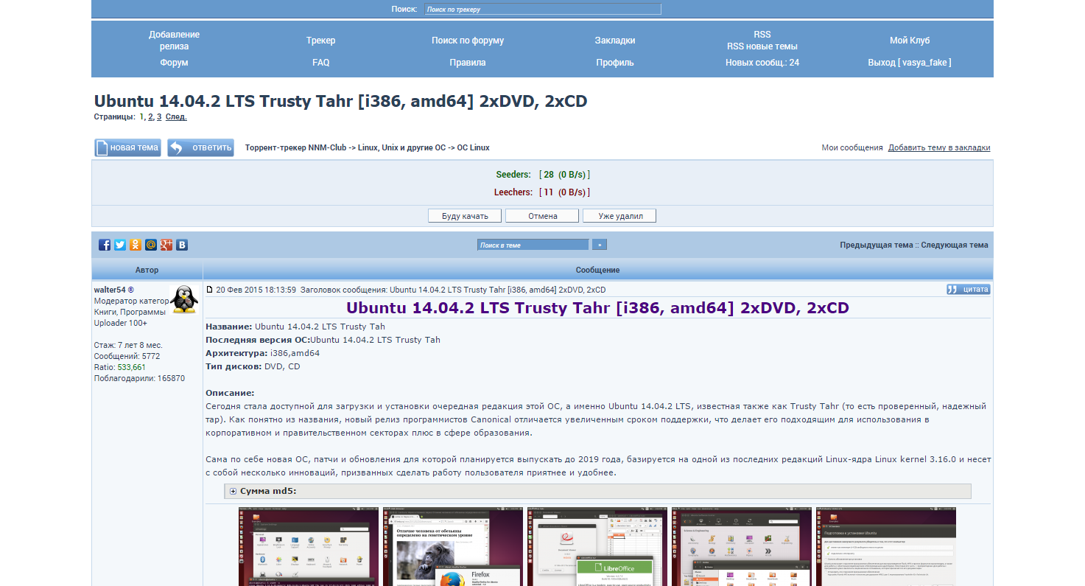The image size is (1085, 586).
Task: Share via the Mail.ru @ icon
Action: pyautogui.click(x=151, y=245)
